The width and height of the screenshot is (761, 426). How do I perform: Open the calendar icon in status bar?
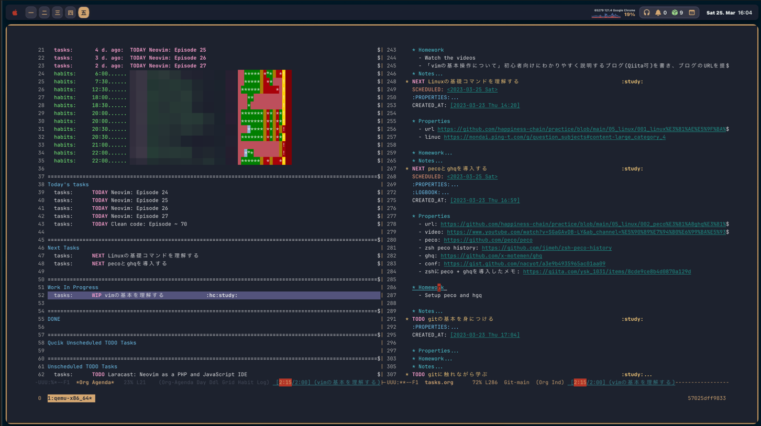click(x=692, y=13)
